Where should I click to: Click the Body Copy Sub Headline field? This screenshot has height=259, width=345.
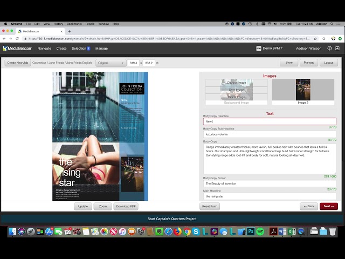coord(270,134)
